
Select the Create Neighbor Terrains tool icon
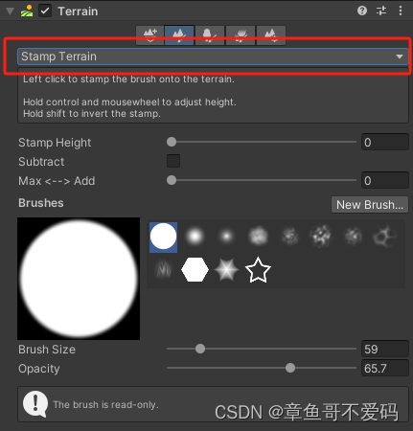150,35
